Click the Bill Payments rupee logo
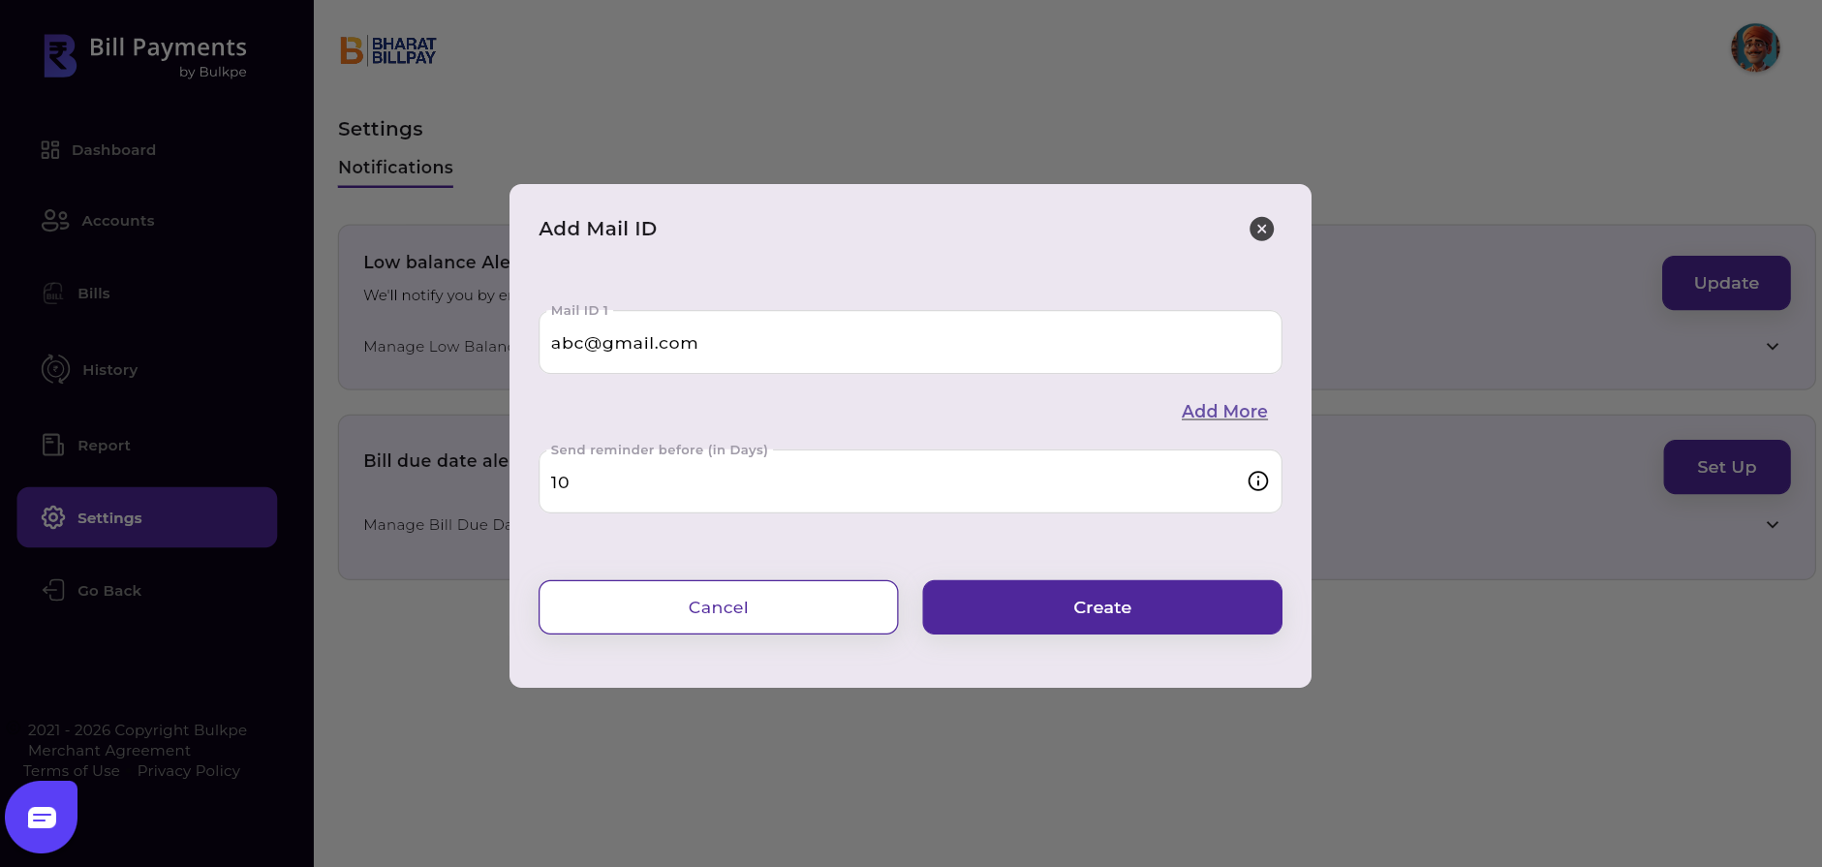This screenshot has height=867, width=1822. (60, 55)
